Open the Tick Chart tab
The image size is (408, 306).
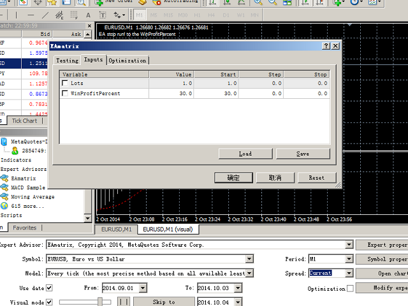[x=24, y=120]
